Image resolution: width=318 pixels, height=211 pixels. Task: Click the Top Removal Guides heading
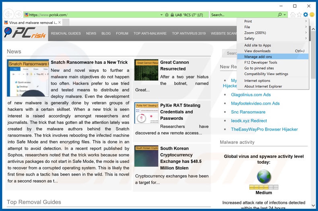[x=34, y=202]
